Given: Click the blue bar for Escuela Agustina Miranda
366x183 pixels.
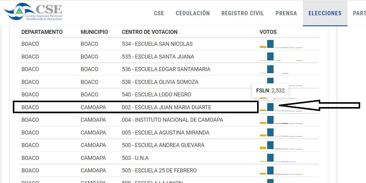Looking at the screenshot, I should [x=270, y=132].
